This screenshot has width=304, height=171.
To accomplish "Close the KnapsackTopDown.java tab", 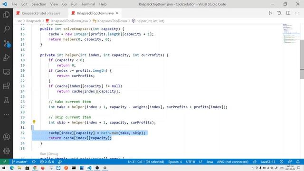I will [117, 13].
